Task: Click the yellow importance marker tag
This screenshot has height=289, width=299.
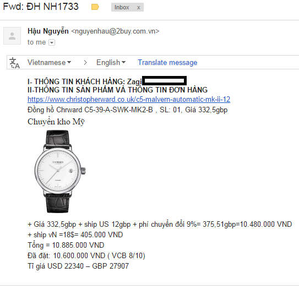Action: 95,7
